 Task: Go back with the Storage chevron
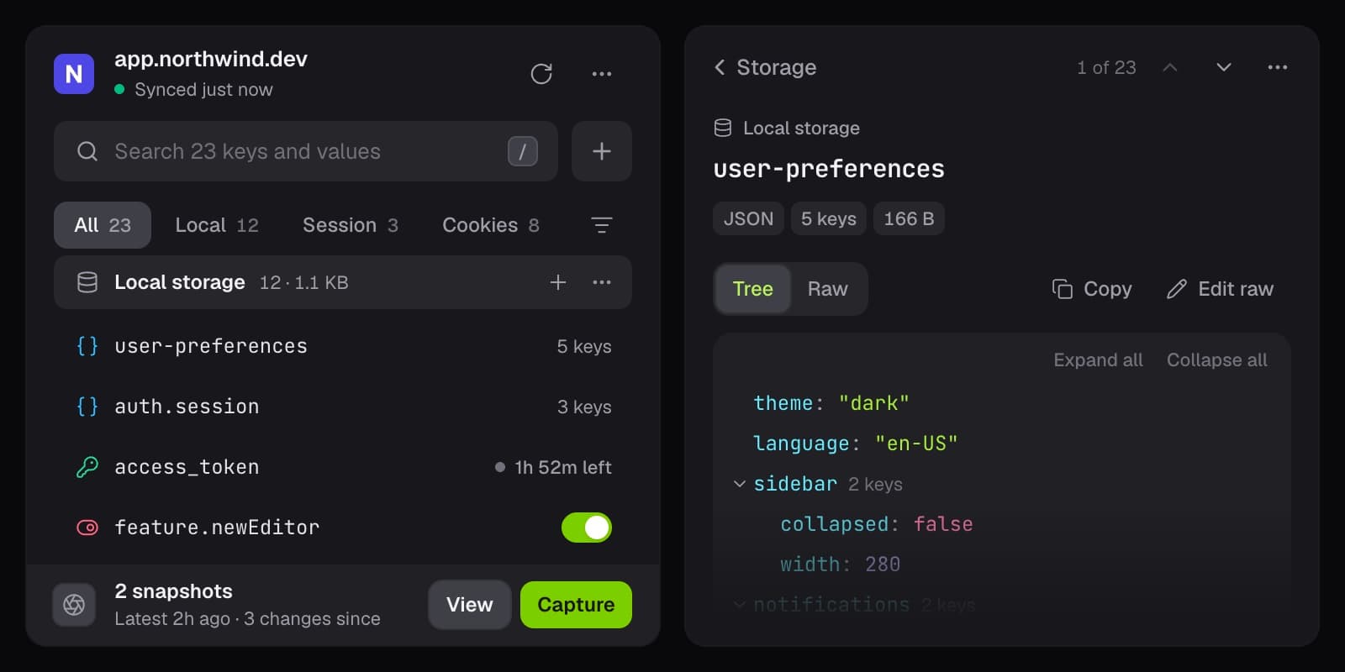[720, 67]
